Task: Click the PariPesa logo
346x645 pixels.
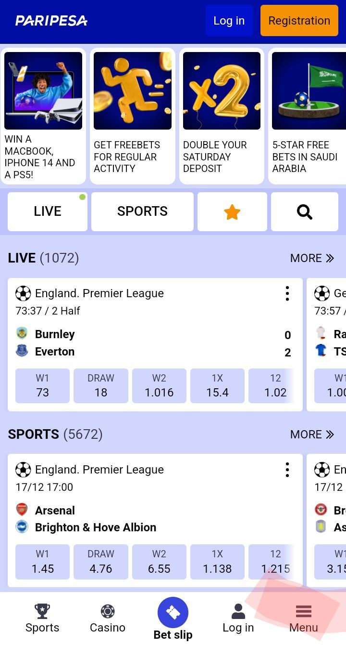Action: pos(51,21)
